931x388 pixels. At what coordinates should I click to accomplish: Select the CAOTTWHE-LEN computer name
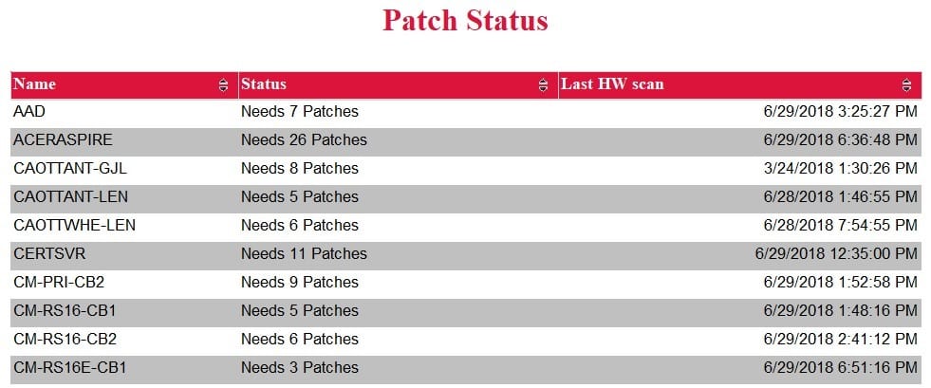click(74, 226)
